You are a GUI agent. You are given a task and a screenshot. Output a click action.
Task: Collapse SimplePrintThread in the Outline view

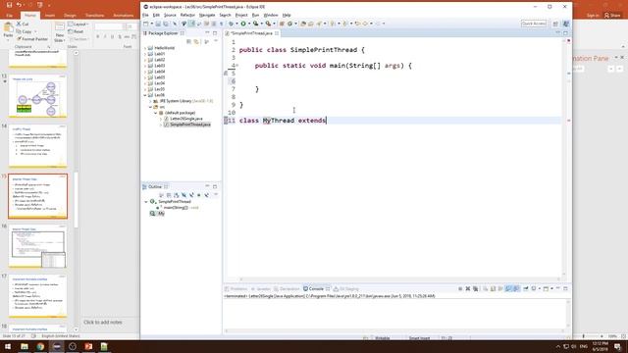pyautogui.click(x=146, y=202)
